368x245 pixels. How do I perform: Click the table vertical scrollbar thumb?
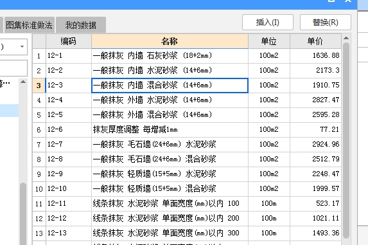tap(346, 140)
